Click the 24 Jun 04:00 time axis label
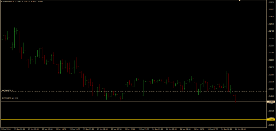Viewport: 276px width, 131px height. 185,129
